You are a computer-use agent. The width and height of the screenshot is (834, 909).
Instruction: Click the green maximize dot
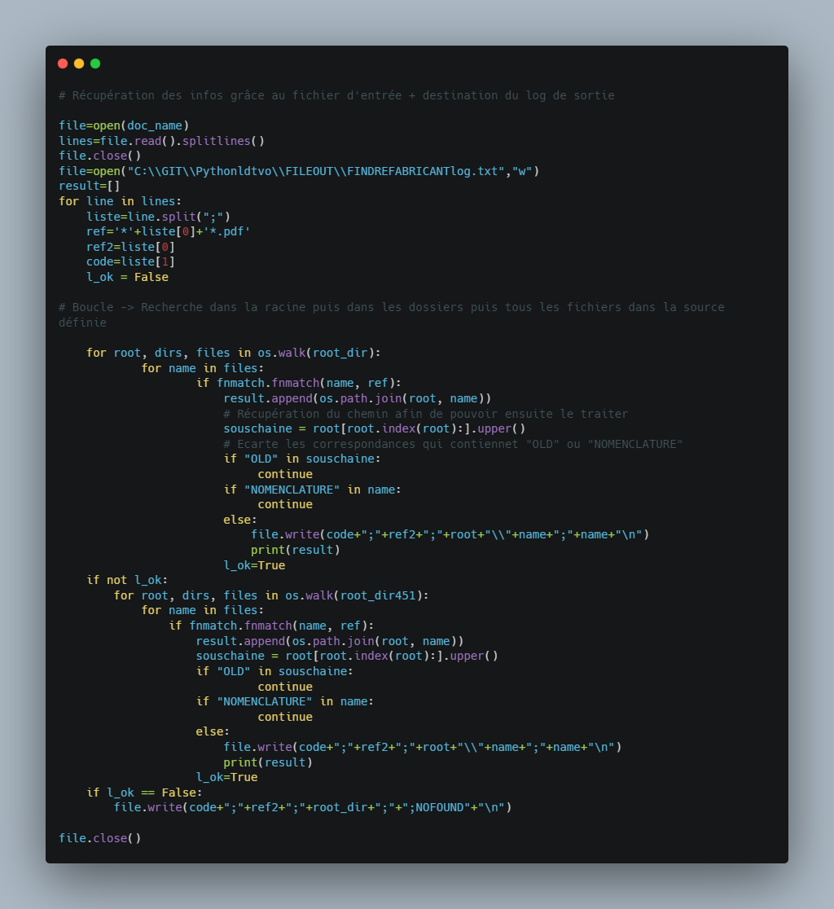point(95,64)
